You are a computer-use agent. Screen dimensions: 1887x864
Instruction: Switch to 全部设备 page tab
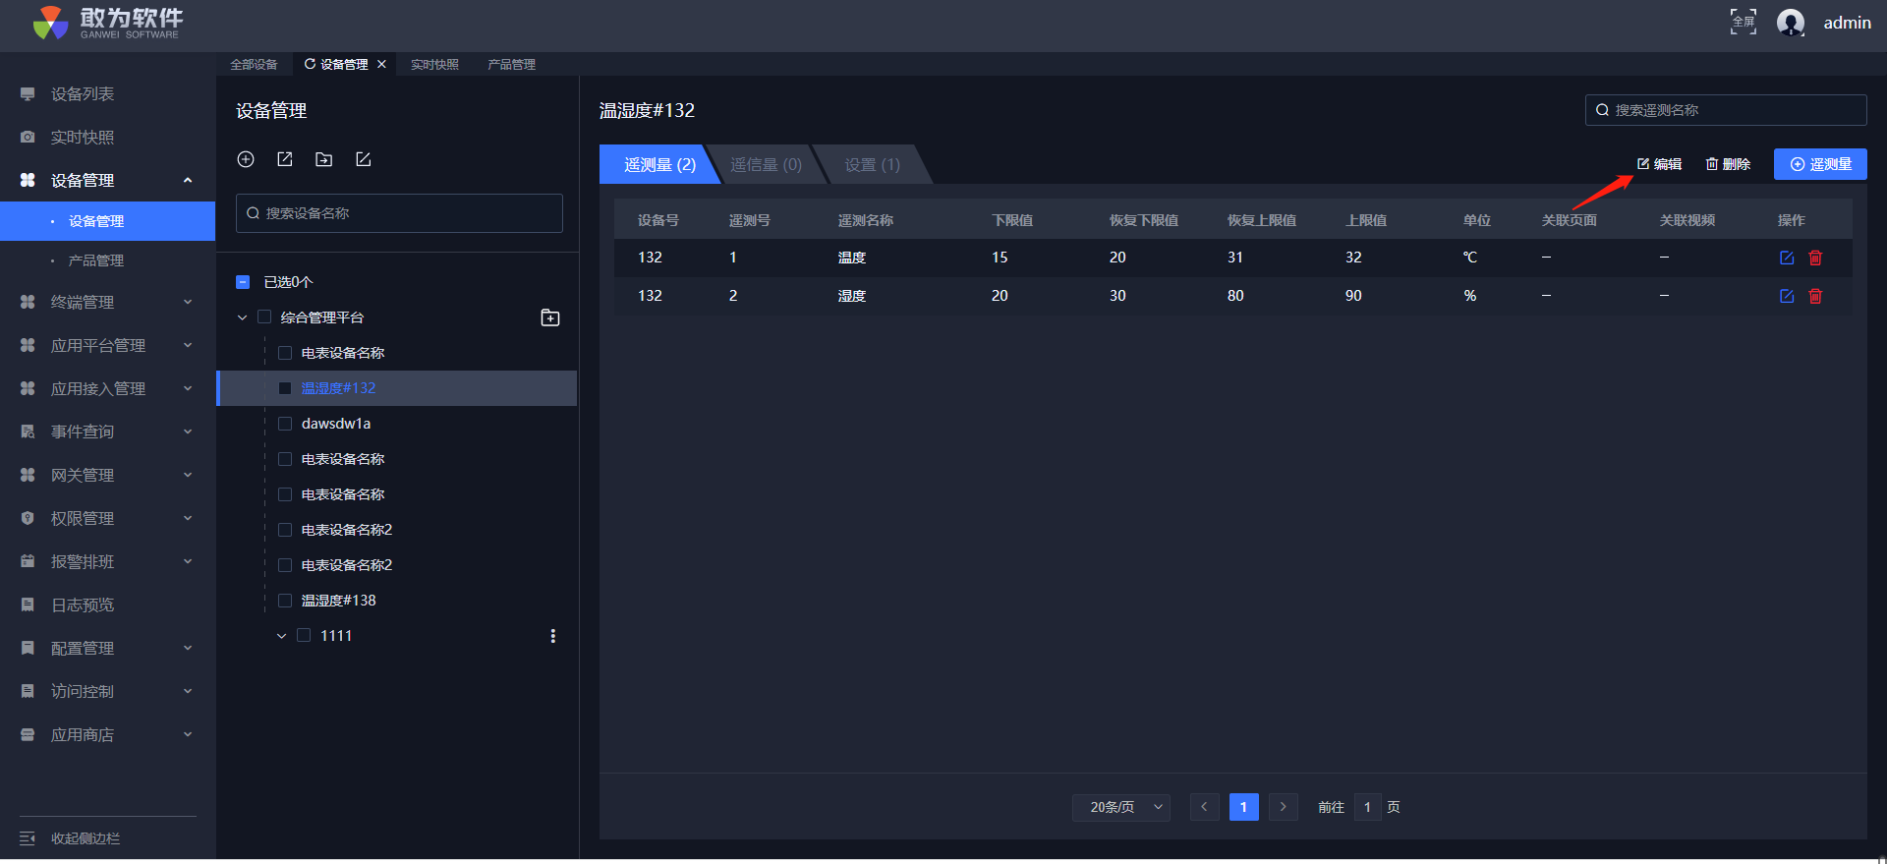(x=254, y=64)
